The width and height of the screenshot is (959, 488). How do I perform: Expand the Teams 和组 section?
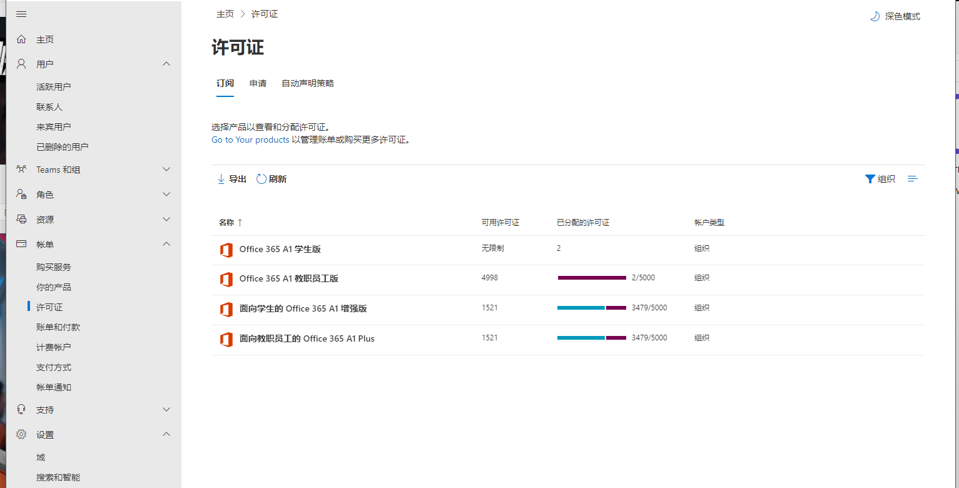click(166, 170)
